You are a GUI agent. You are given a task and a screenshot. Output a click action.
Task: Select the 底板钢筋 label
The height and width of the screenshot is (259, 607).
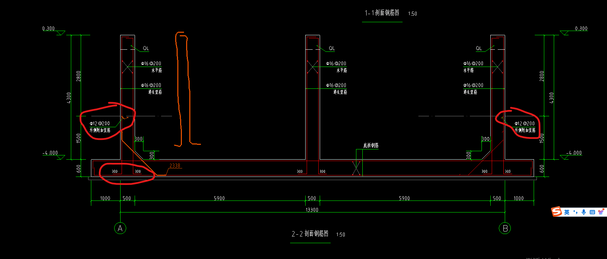pos(371,145)
